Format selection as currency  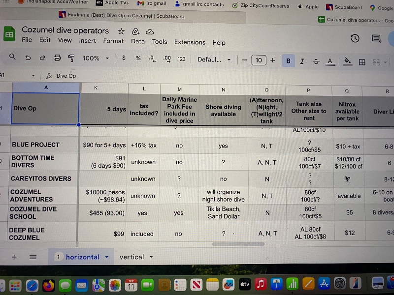pyautogui.click(x=124, y=58)
